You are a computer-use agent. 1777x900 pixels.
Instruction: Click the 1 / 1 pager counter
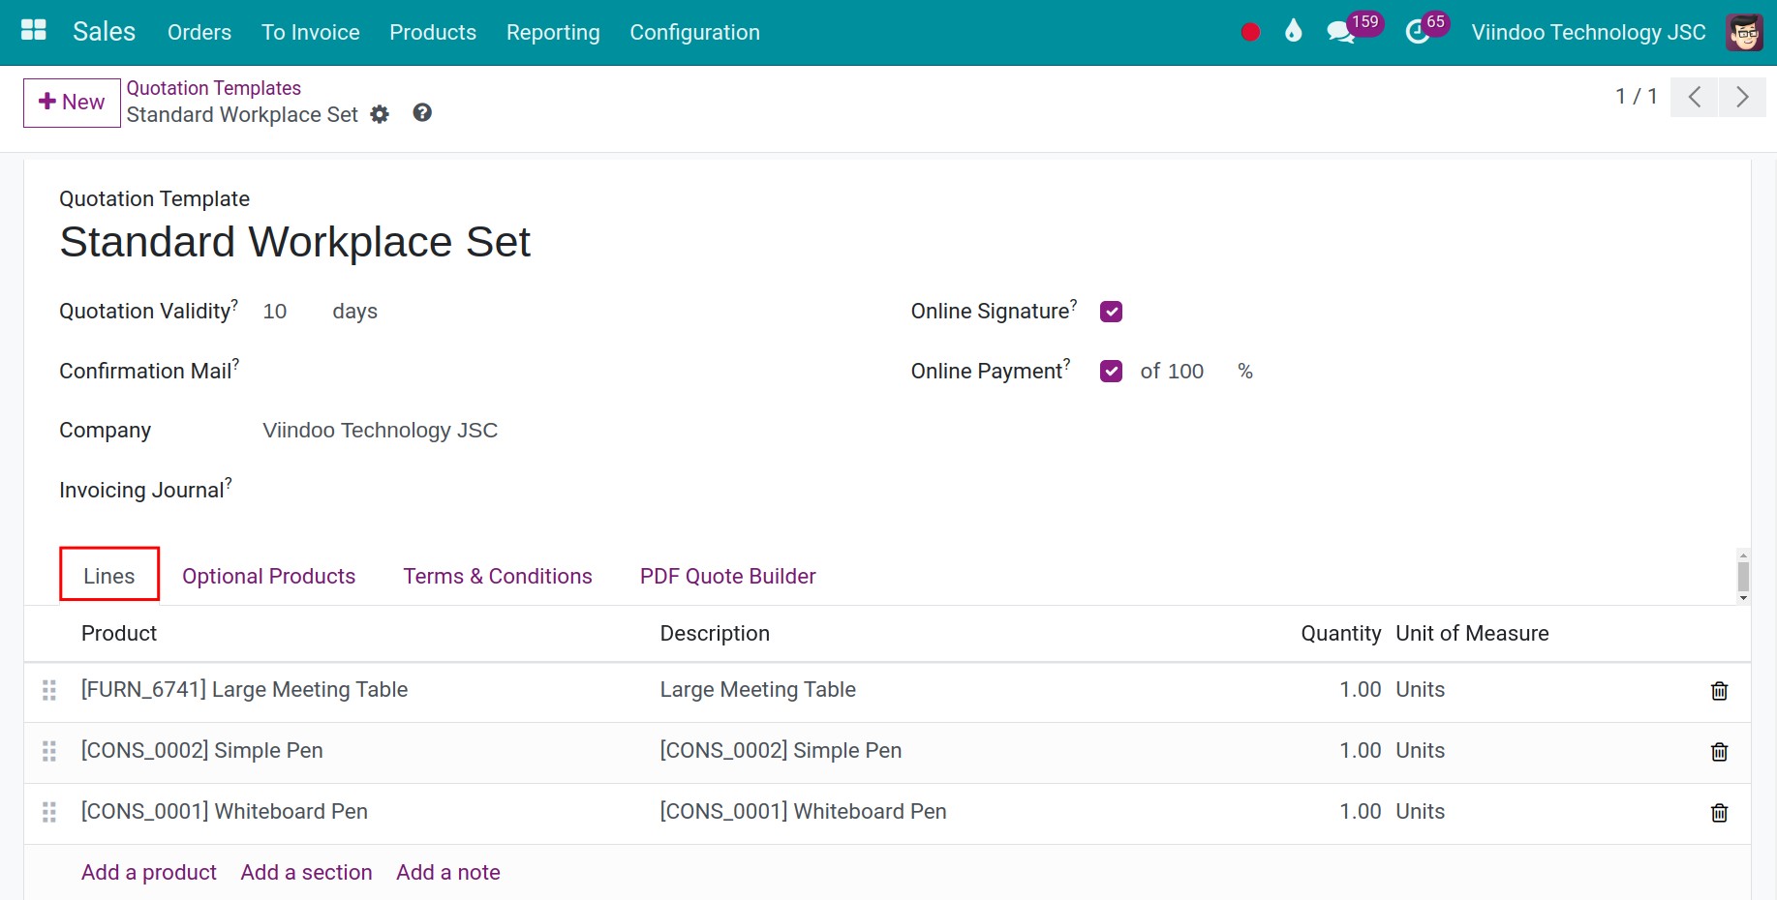coord(1636,97)
